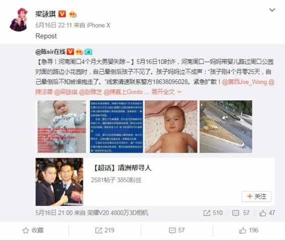Like the repost with the 196 thumbs-up
This screenshot has height=241, width=285.
point(249,230)
